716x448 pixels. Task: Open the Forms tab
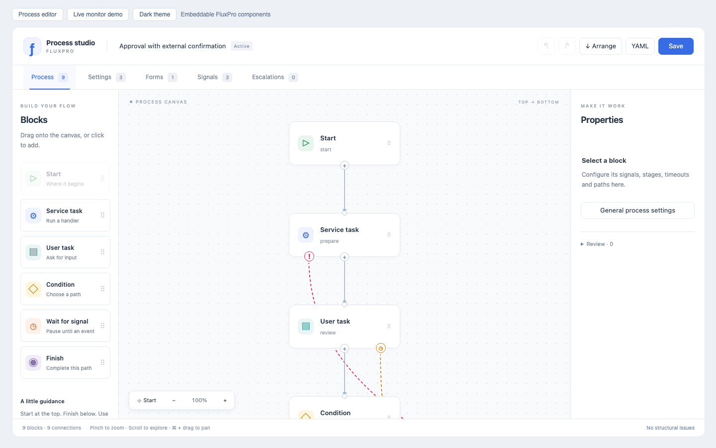tap(161, 77)
